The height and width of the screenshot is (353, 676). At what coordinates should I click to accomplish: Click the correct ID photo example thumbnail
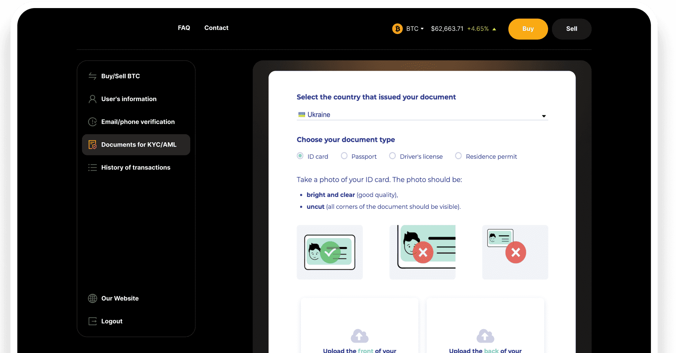coord(330,252)
